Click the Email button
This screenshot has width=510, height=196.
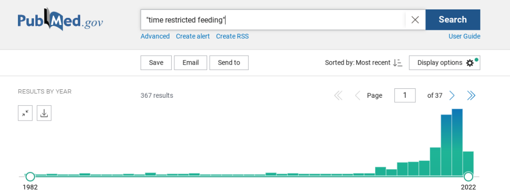[x=191, y=63]
